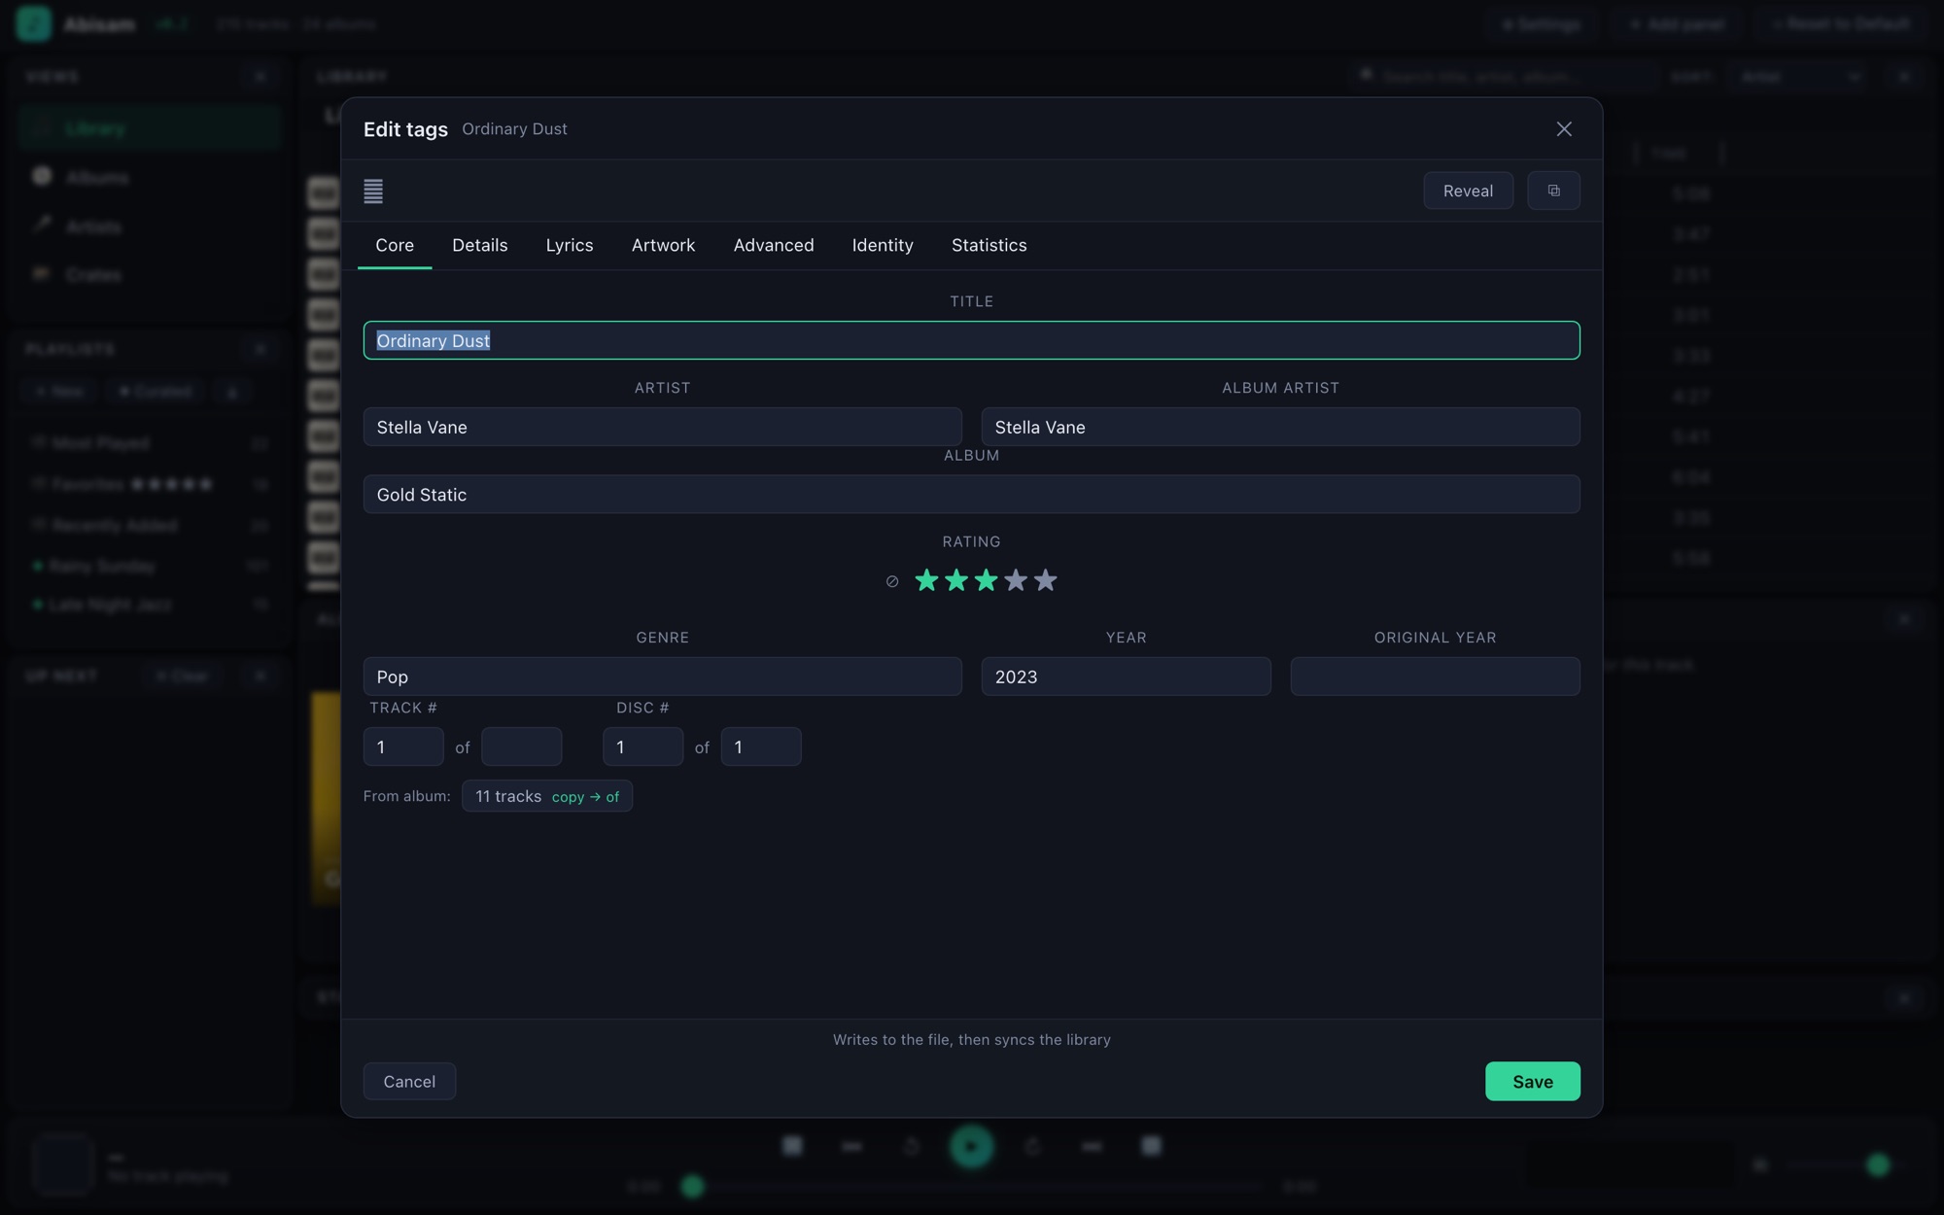This screenshot has width=1944, height=1215.
Task: Click the Album field Gold Static
Action: coord(971,494)
